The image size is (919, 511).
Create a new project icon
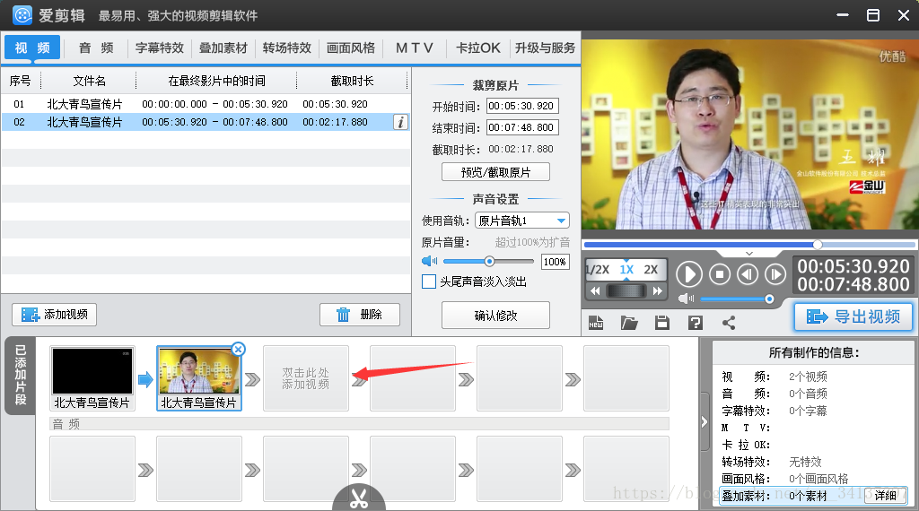coord(596,323)
